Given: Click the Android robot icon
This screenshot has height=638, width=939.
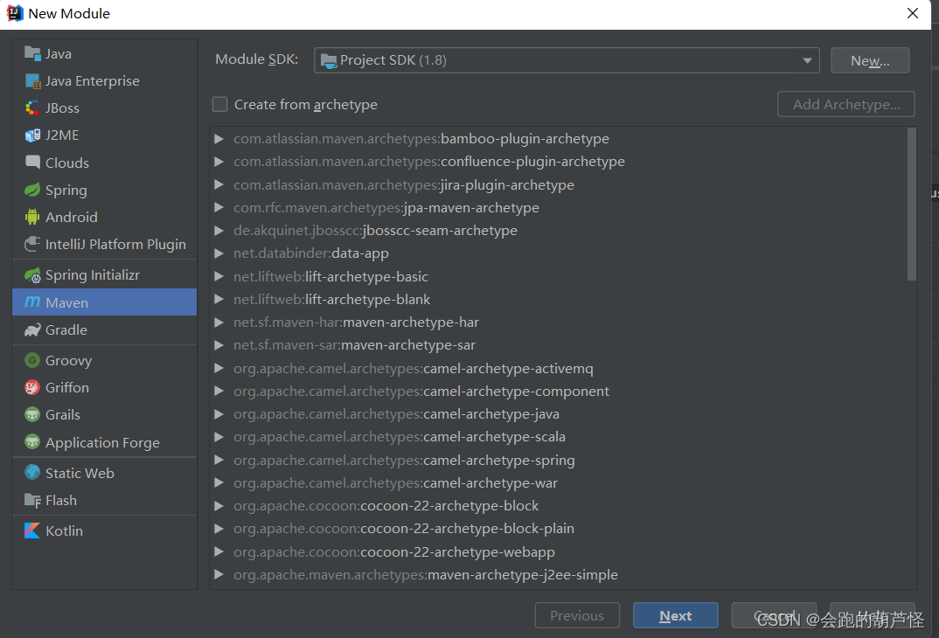Looking at the screenshot, I should coord(32,217).
